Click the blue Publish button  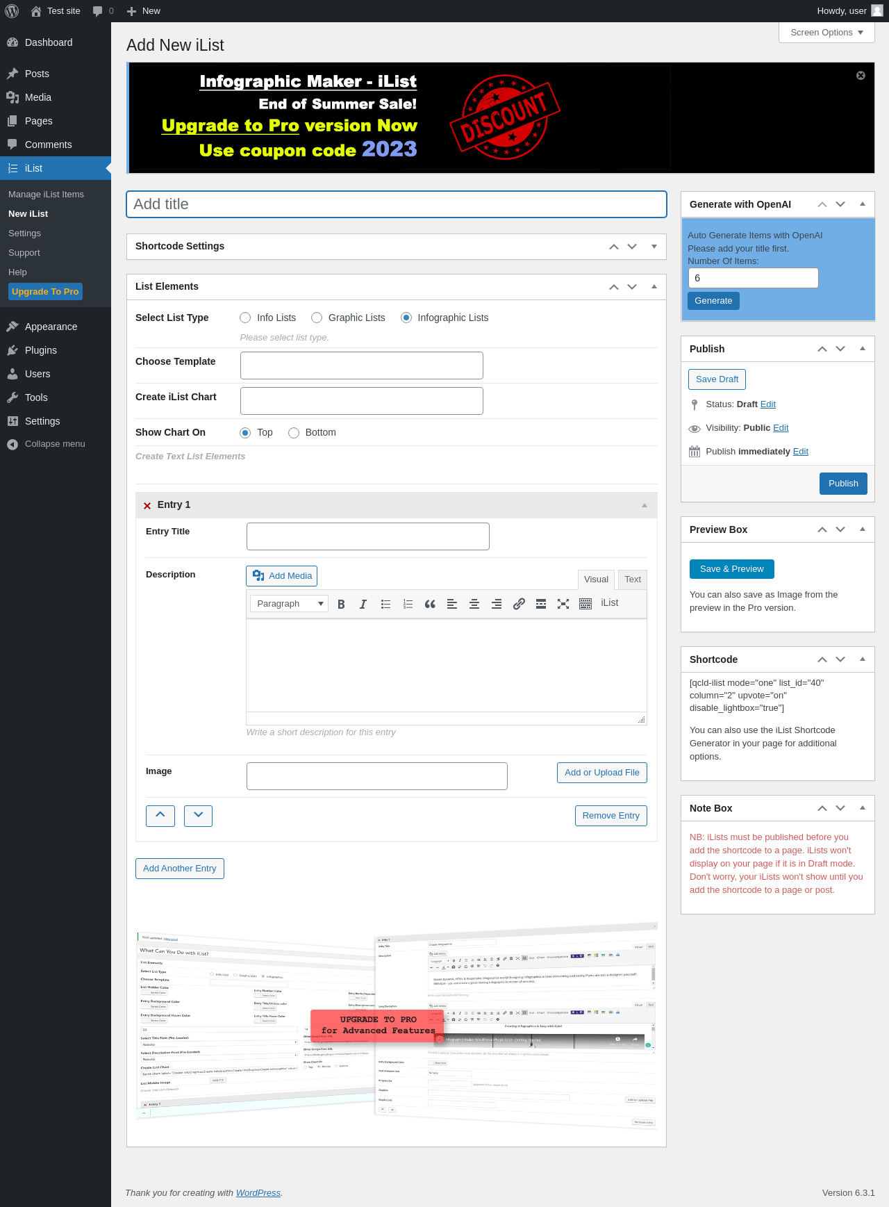coord(843,484)
